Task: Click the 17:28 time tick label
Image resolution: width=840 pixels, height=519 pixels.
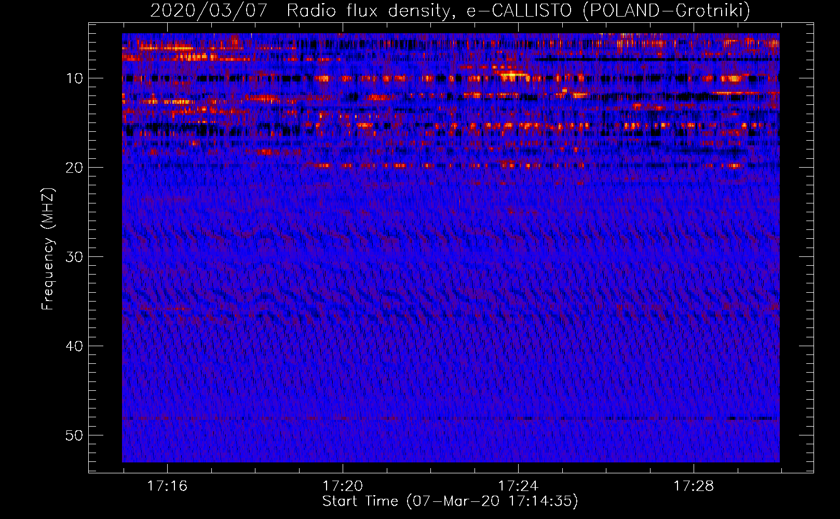Action: click(x=694, y=486)
